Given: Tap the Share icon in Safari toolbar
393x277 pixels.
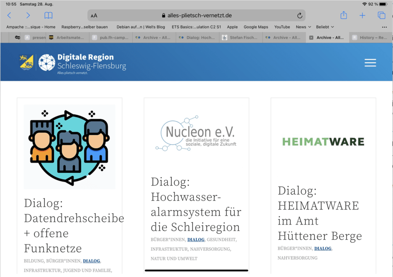Looking at the screenshot, I should point(343,15).
